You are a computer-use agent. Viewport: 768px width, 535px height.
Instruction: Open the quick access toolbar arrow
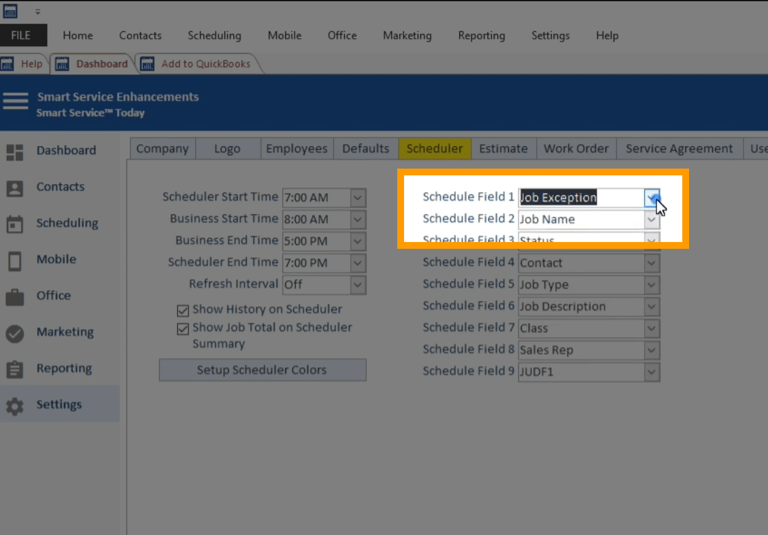click(x=37, y=12)
